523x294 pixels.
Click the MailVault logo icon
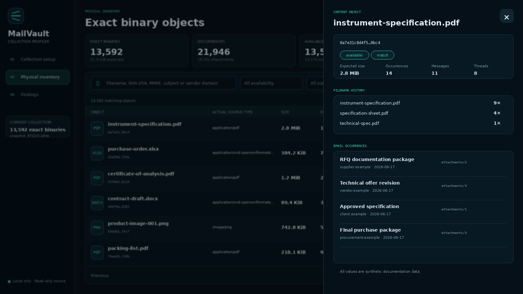16,16
